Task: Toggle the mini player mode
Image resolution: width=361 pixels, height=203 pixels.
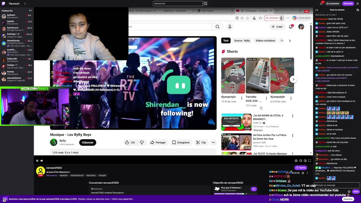Action: (x=301, y=161)
